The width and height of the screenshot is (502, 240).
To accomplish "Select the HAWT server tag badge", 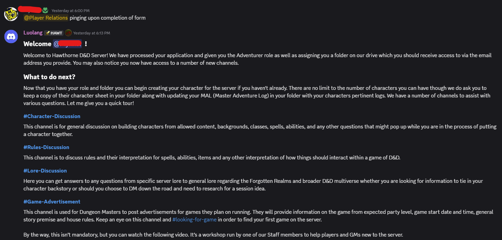I will [54, 33].
